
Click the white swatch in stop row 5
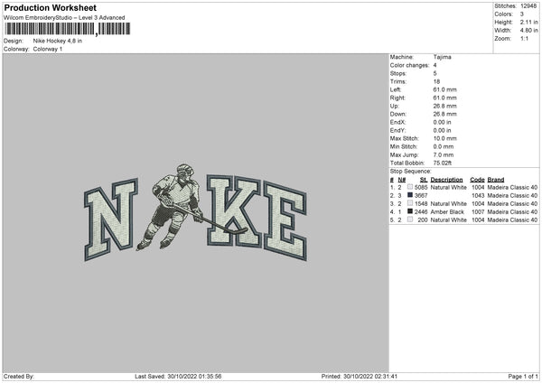pos(410,220)
